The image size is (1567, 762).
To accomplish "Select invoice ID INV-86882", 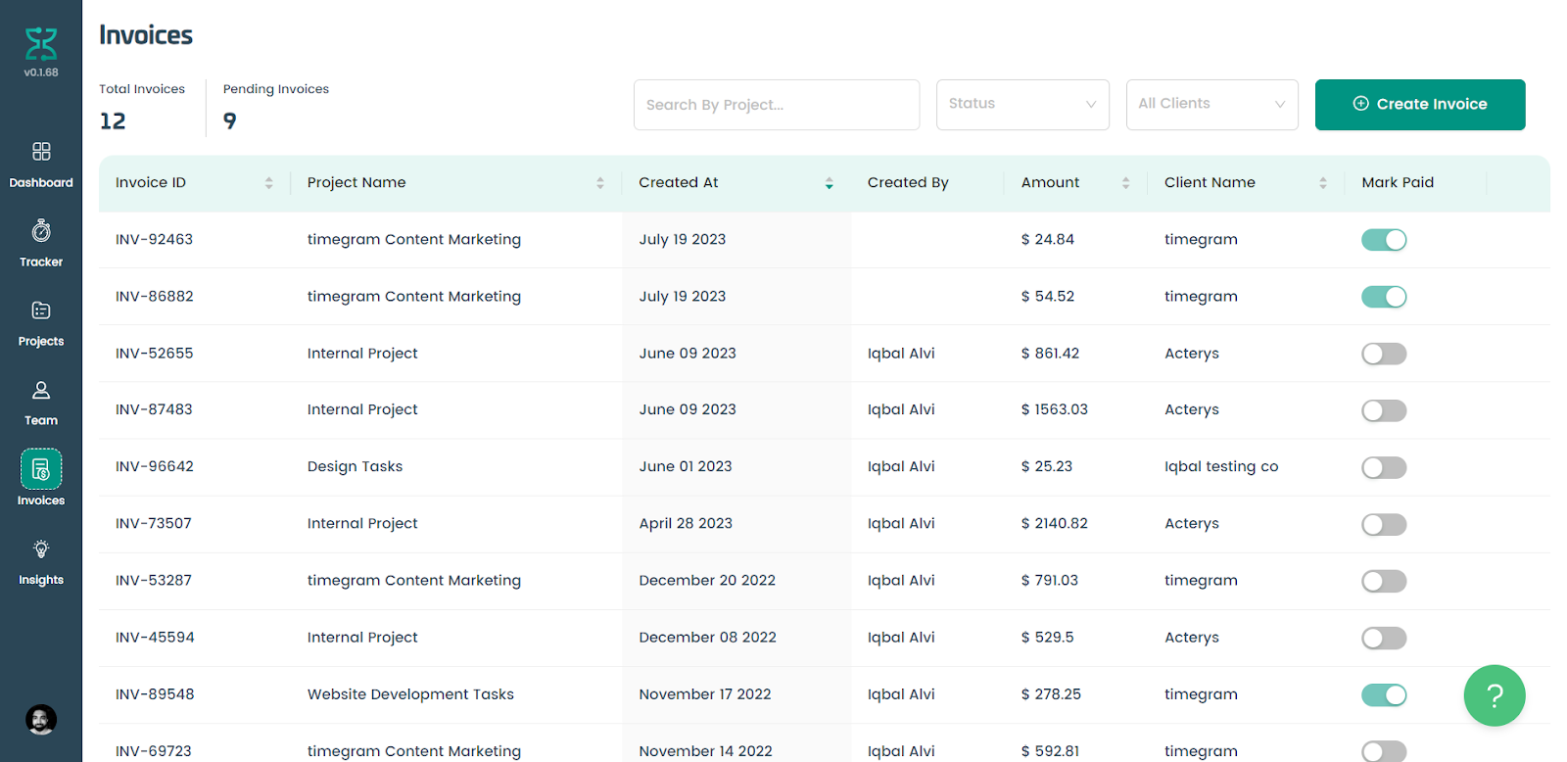I will [154, 297].
